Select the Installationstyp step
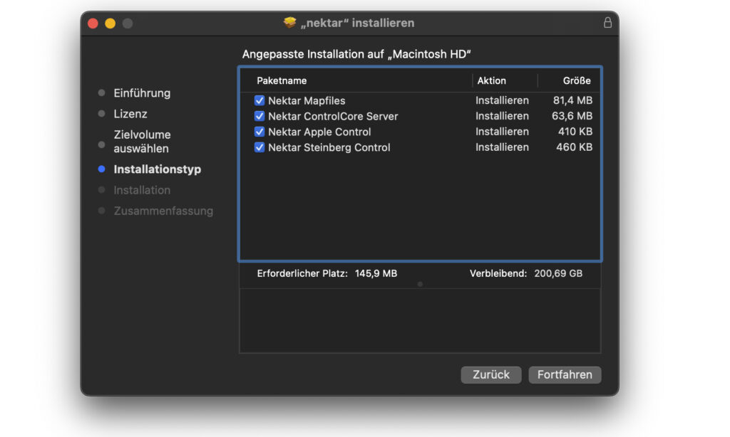 click(x=158, y=169)
